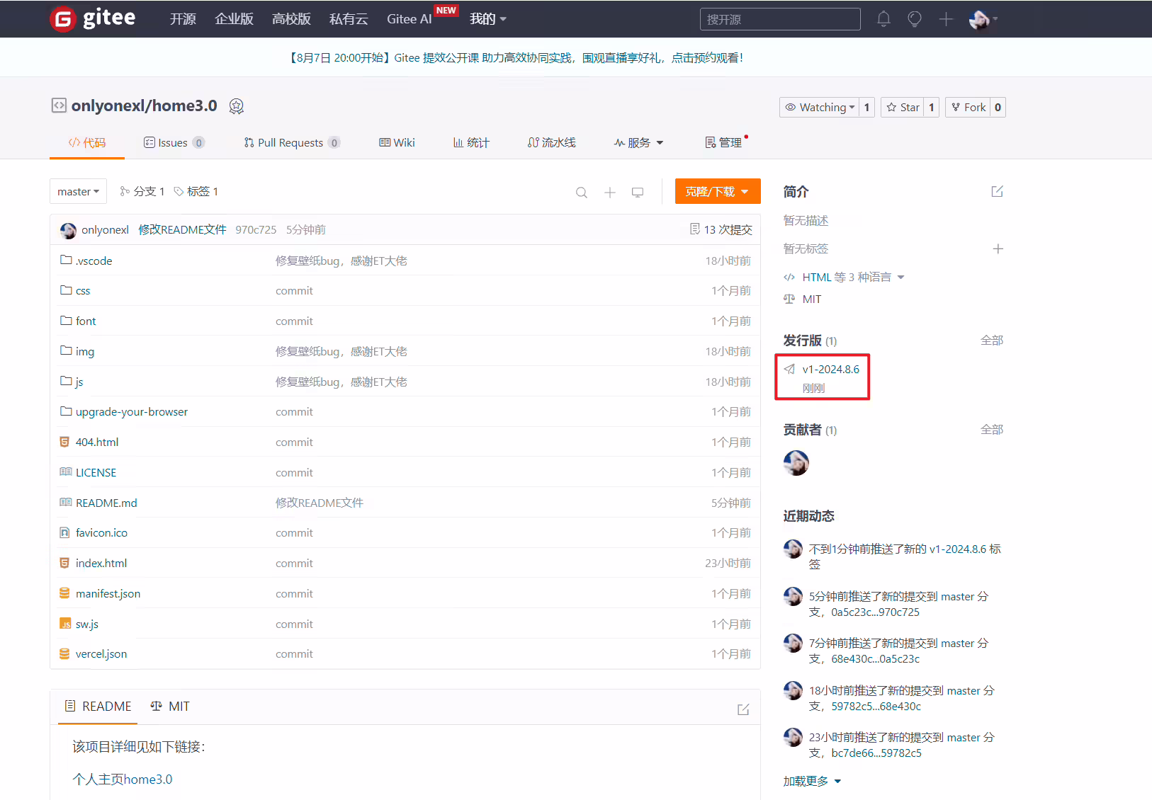Open the v1-2024.8.6 release link
Viewport: 1152px width, 800px height.
click(x=830, y=369)
